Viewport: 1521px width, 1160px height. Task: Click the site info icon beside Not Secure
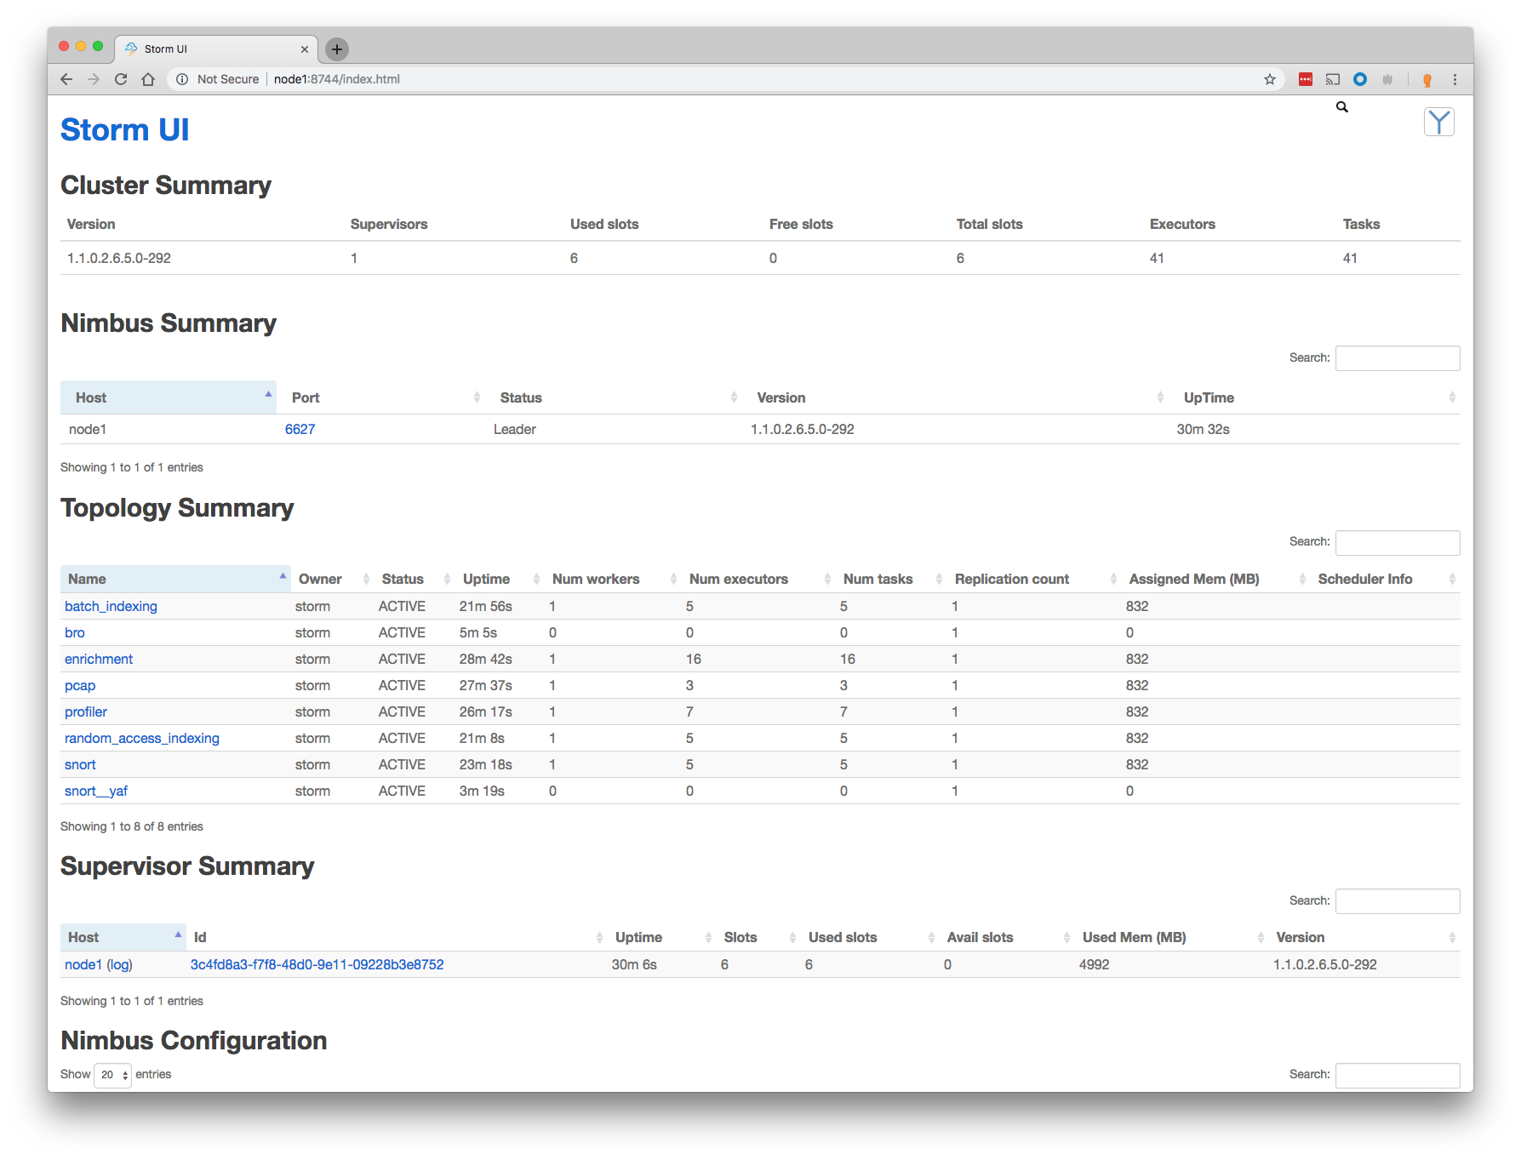tap(182, 79)
